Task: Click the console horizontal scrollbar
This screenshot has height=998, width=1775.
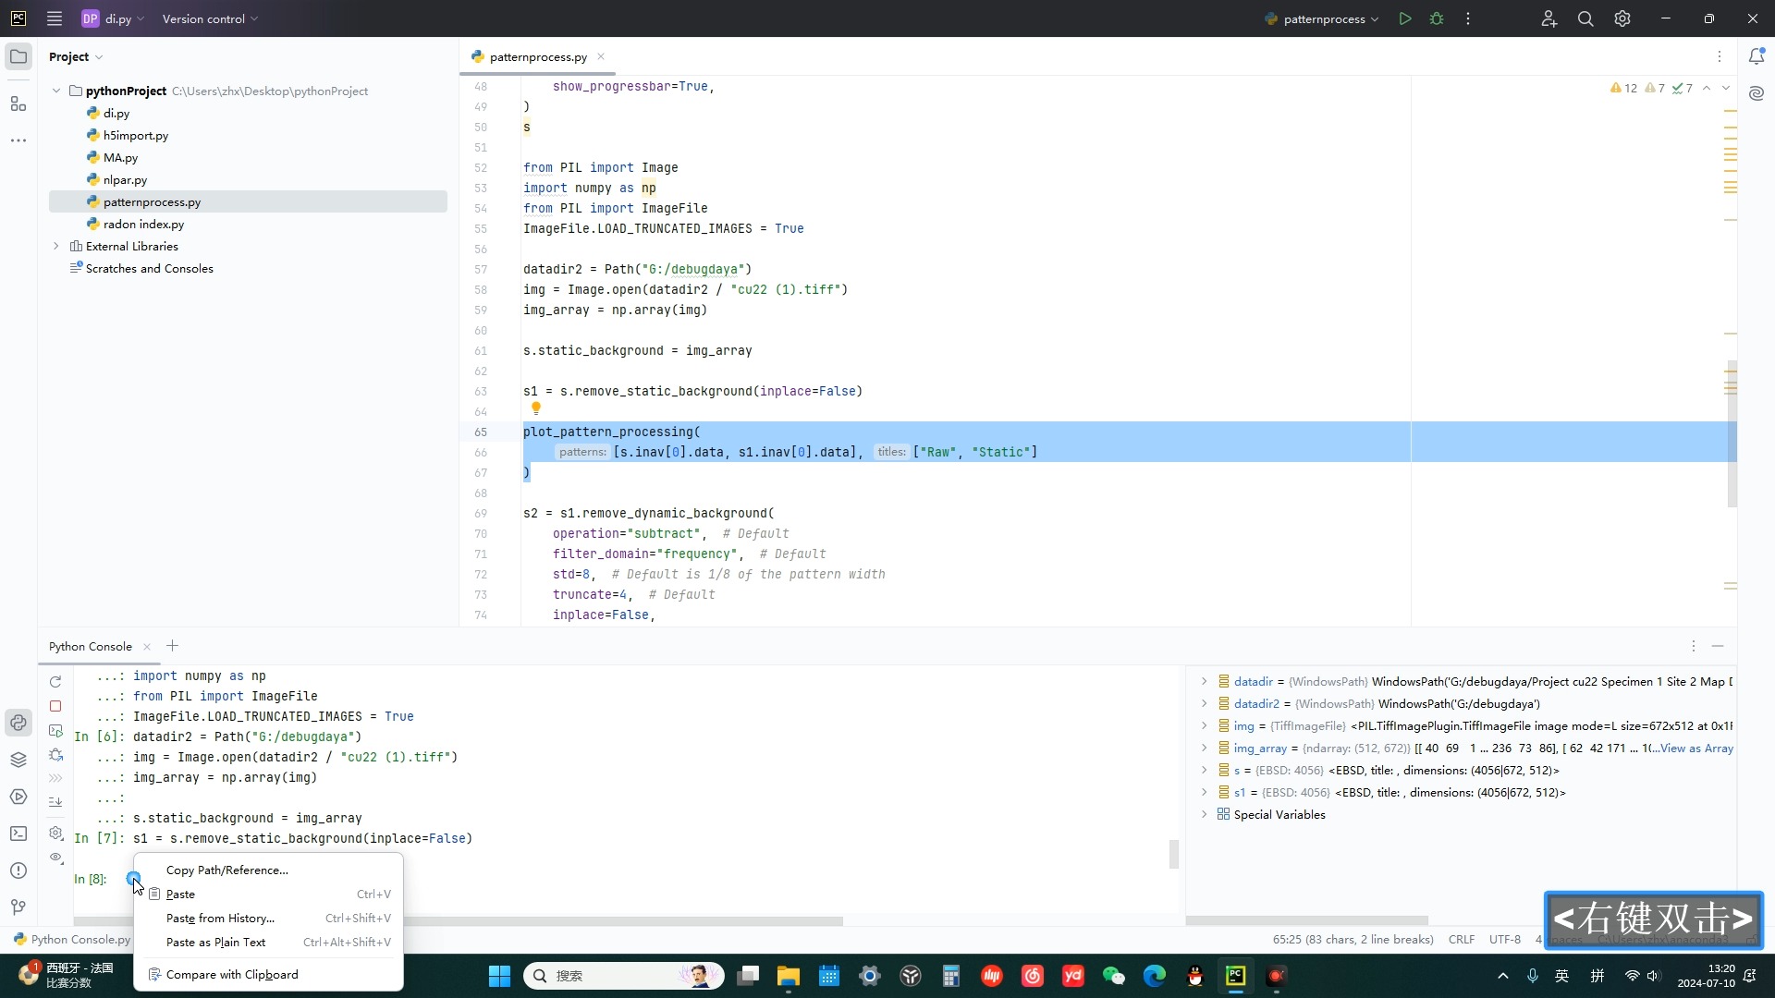Action: click(x=458, y=921)
